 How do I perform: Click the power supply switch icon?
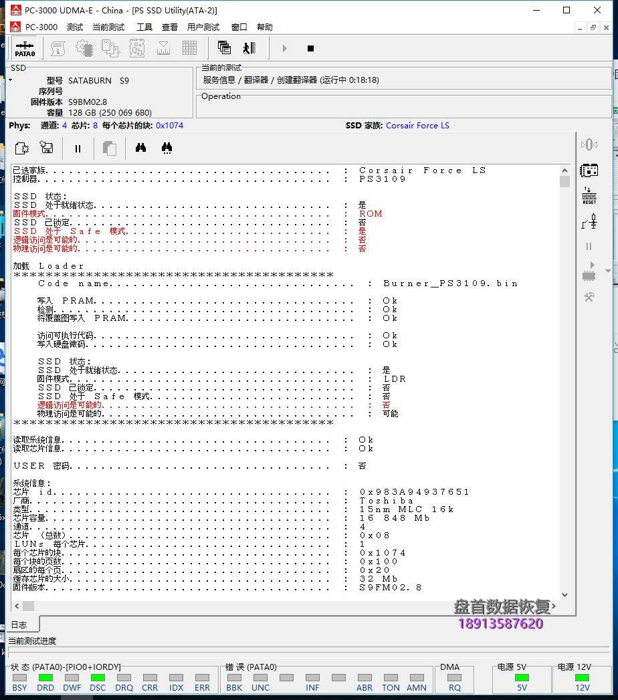click(589, 221)
